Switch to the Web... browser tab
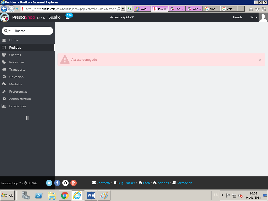The height and width of the screenshot is (201, 268). pyautogui.click(x=142, y=9)
